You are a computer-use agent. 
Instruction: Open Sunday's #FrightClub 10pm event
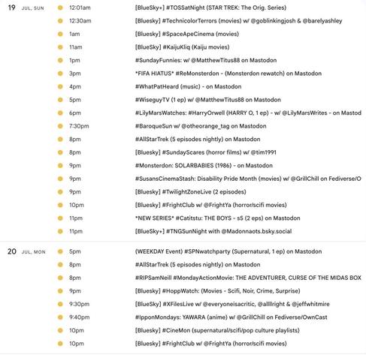point(210,205)
